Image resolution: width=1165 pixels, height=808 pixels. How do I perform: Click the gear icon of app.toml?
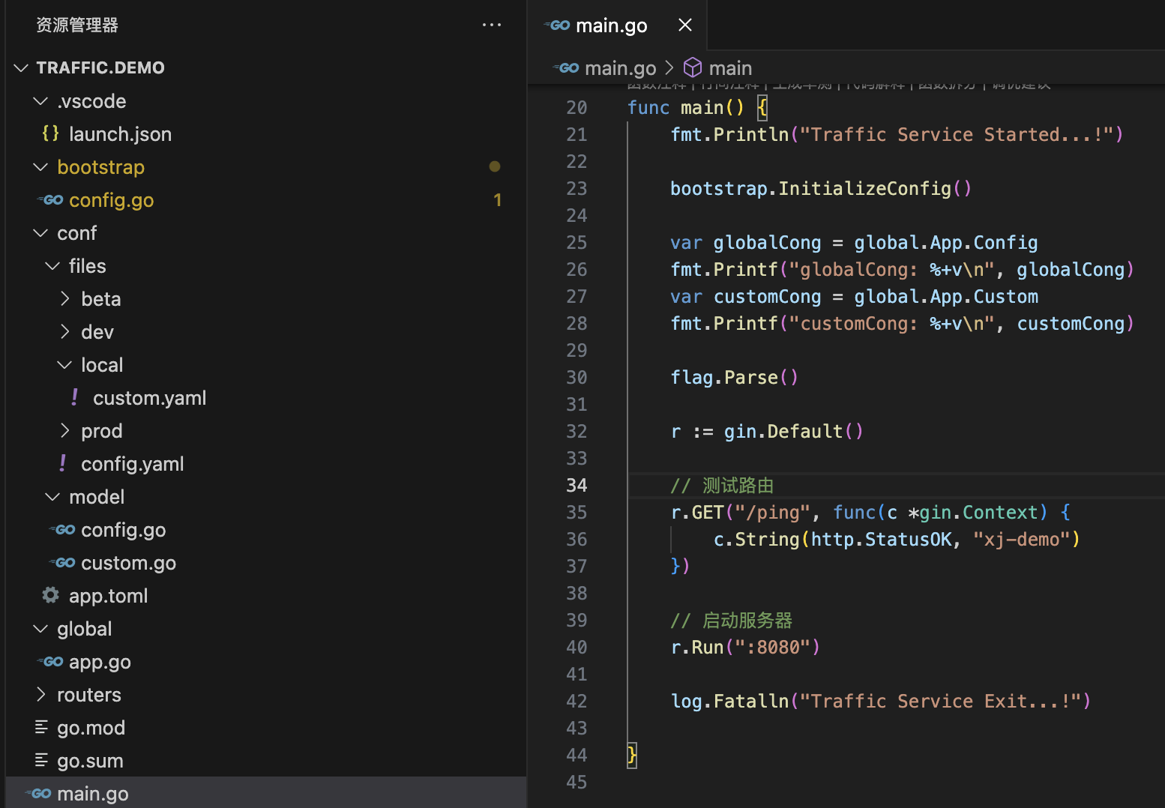click(51, 595)
